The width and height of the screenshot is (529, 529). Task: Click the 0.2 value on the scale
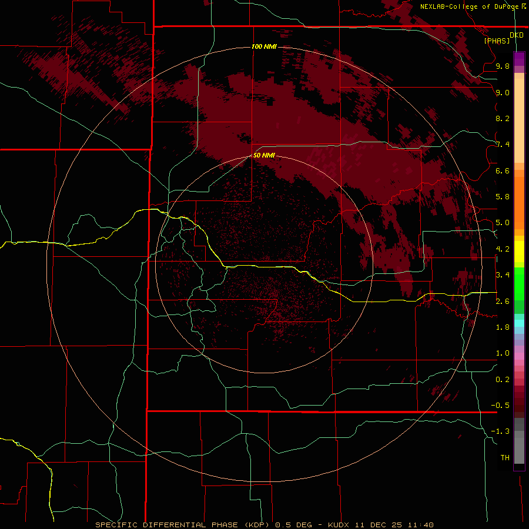(503, 380)
